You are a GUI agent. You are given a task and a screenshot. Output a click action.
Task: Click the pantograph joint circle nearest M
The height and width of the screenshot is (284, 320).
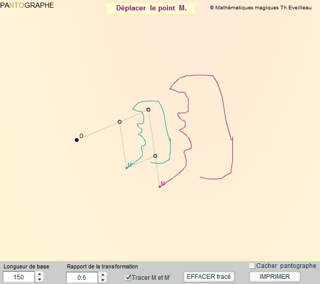pyautogui.click(x=155, y=156)
